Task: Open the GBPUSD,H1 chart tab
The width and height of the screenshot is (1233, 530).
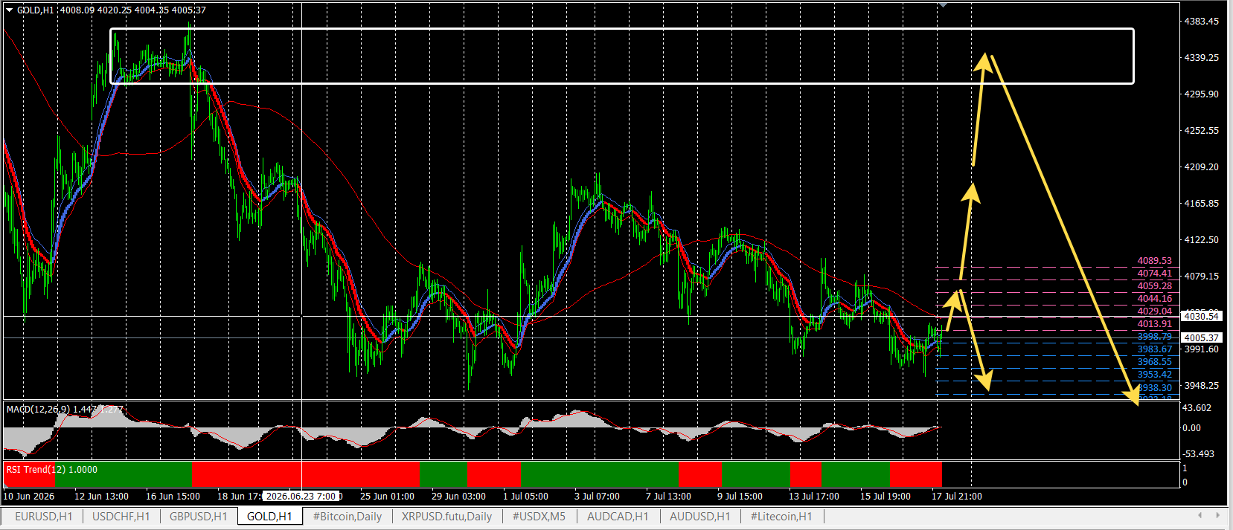Action: (199, 517)
